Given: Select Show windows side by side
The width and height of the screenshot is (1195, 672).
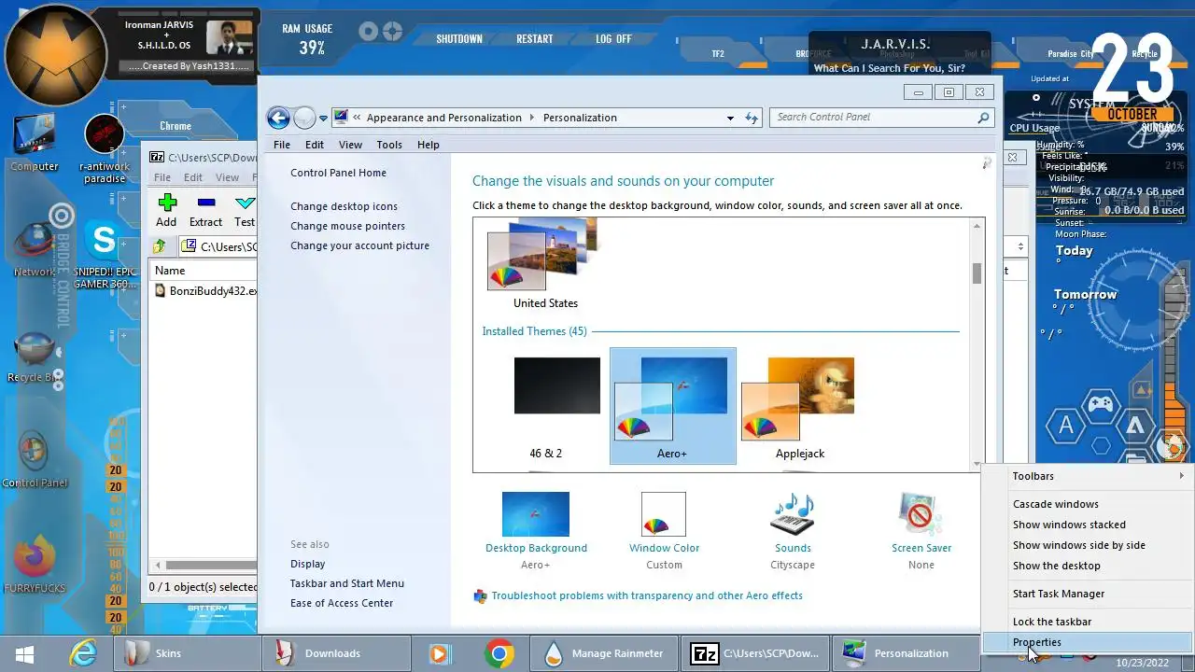Looking at the screenshot, I should pyautogui.click(x=1087, y=545).
